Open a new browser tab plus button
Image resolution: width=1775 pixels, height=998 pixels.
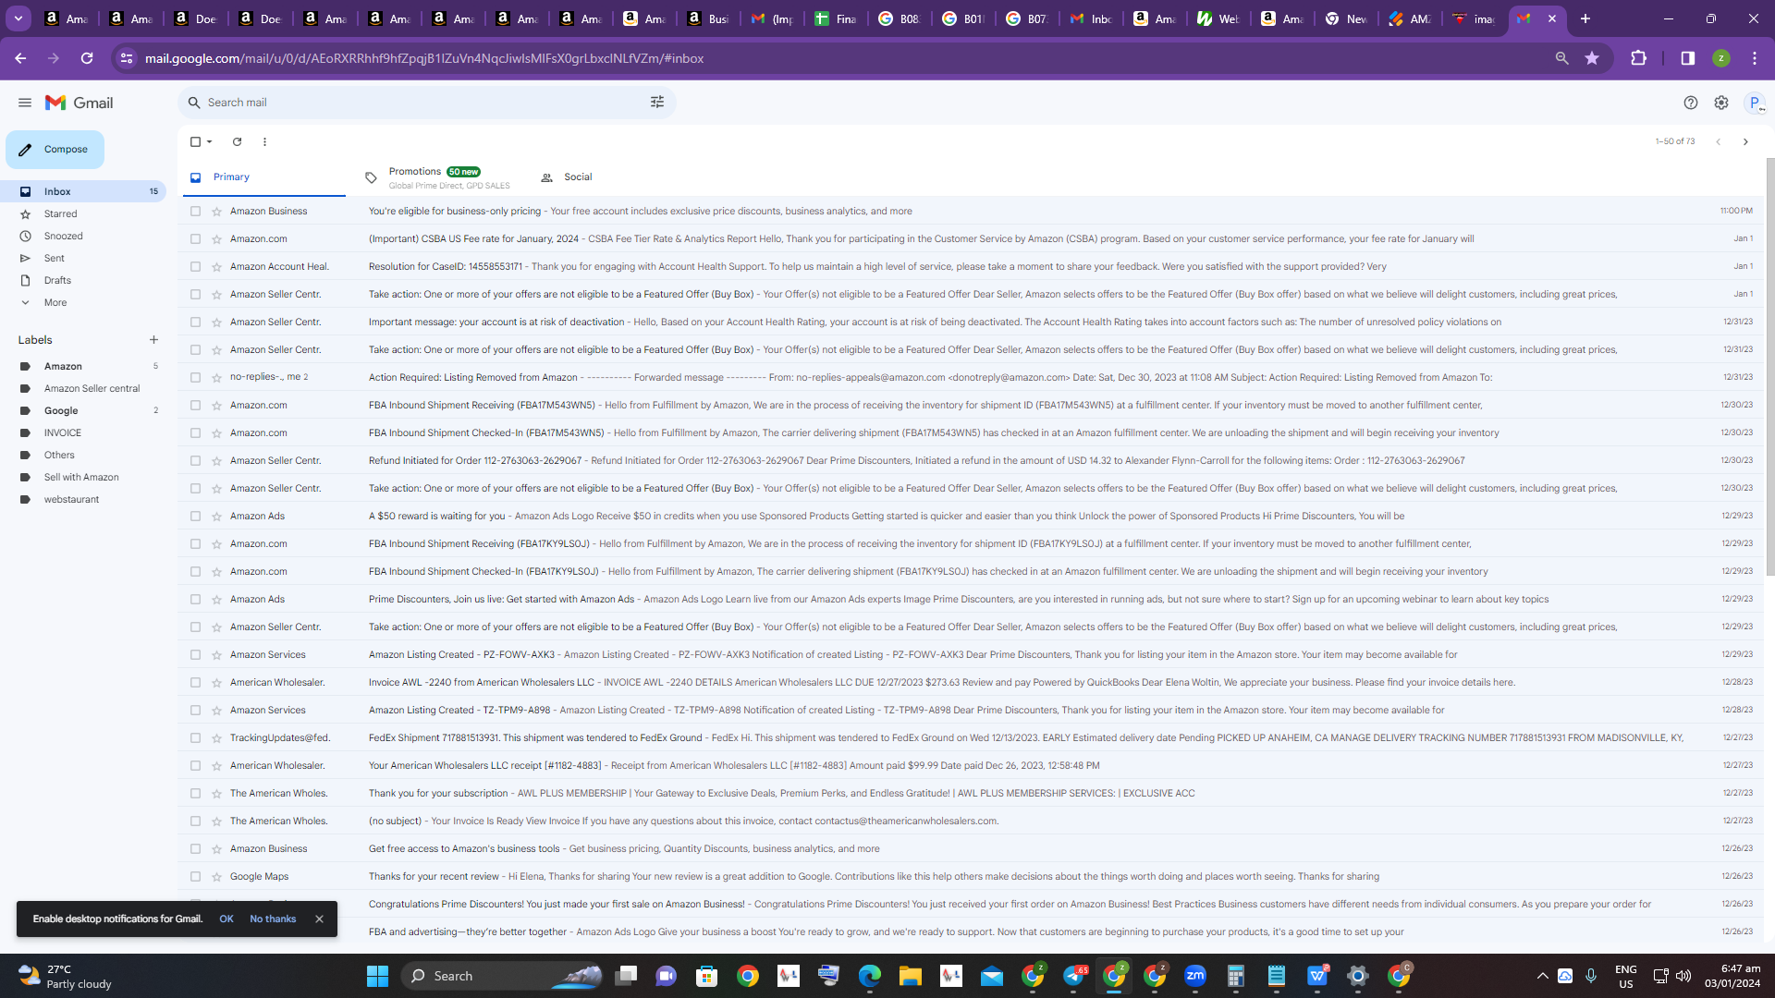point(1585,18)
